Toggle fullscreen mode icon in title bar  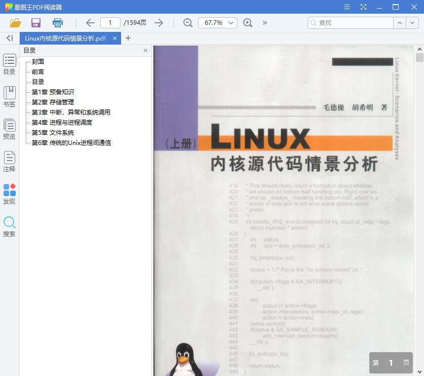[363, 7]
